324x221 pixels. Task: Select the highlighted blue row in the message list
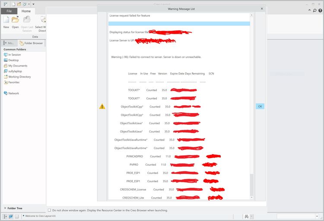[179, 24]
